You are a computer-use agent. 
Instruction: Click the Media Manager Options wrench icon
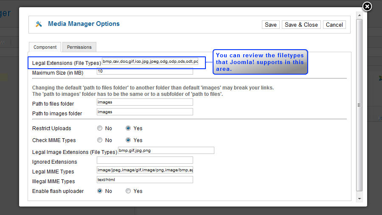pos(39,24)
